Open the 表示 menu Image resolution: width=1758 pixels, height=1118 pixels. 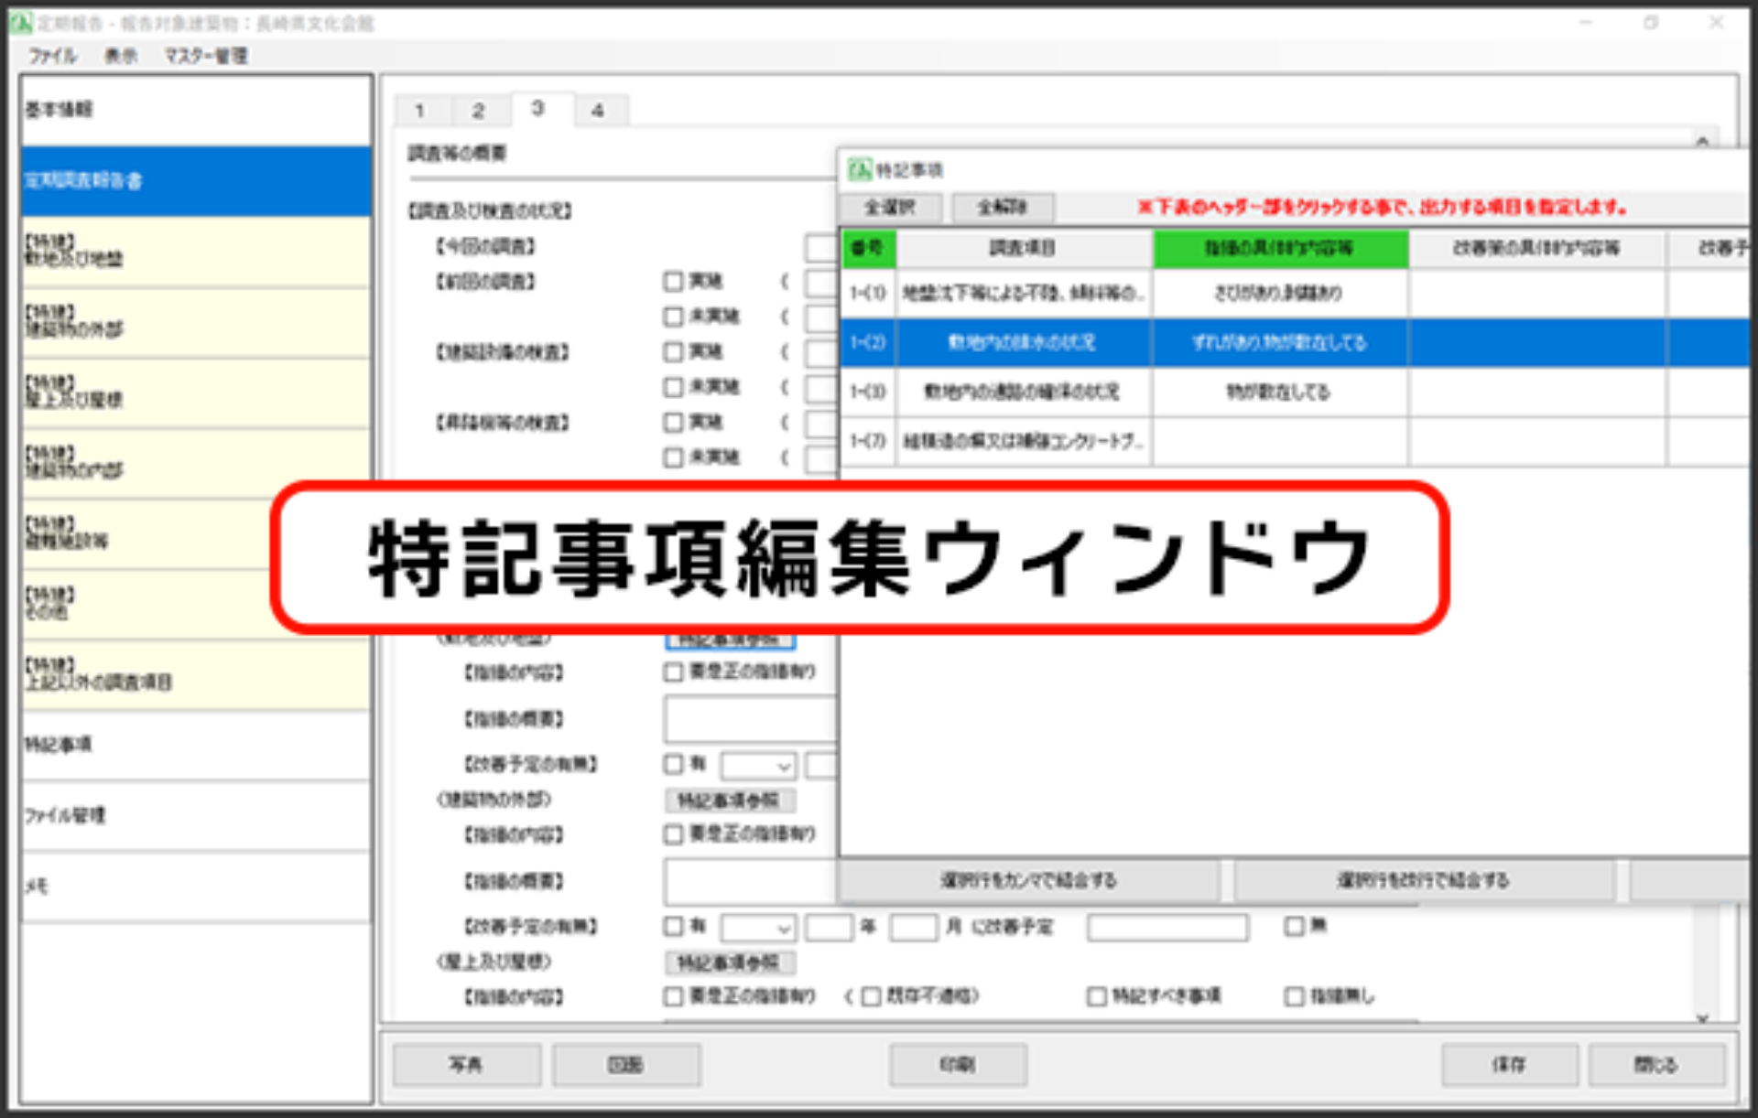coord(121,56)
